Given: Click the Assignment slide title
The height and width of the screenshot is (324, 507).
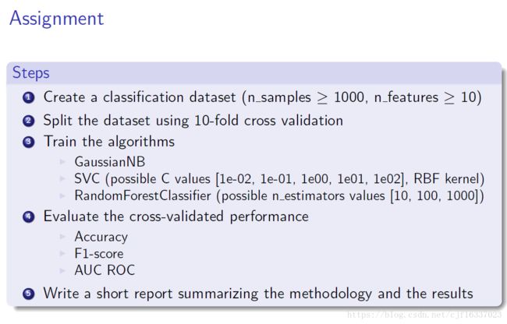Looking at the screenshot, I should coord(57,19).
